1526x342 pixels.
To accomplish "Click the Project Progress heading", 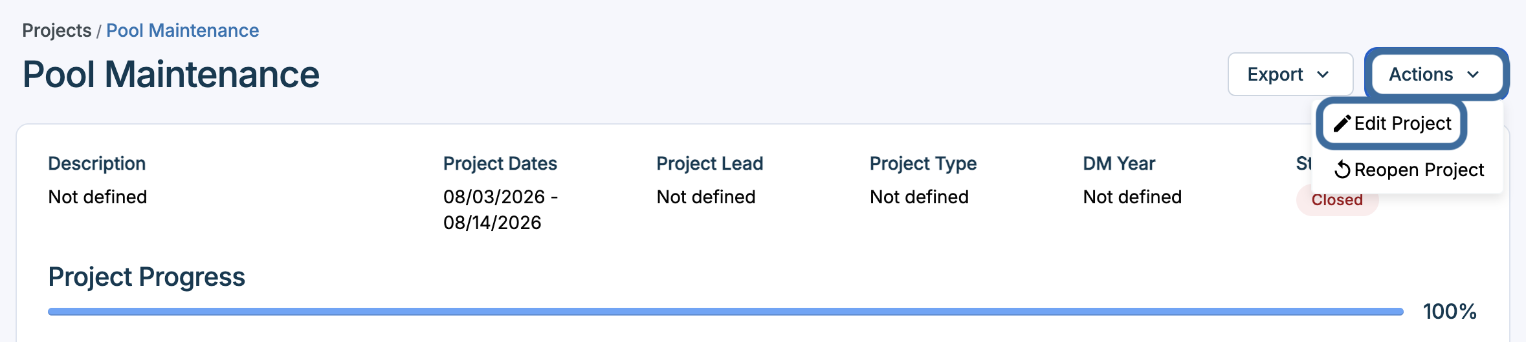I will tap(147, 277).
